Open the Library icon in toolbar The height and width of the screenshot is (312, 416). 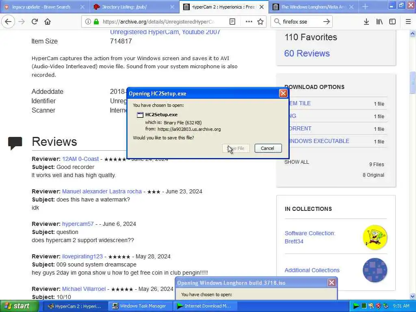click(x=379, y=22)
